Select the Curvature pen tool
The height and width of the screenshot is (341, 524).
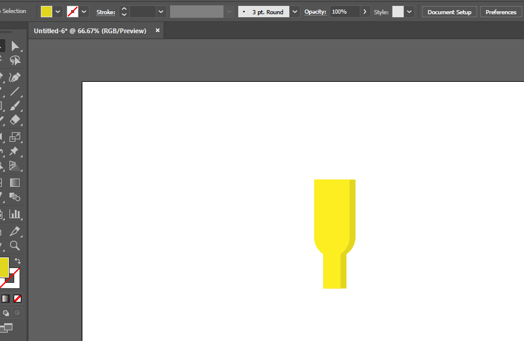coord(15,77)
